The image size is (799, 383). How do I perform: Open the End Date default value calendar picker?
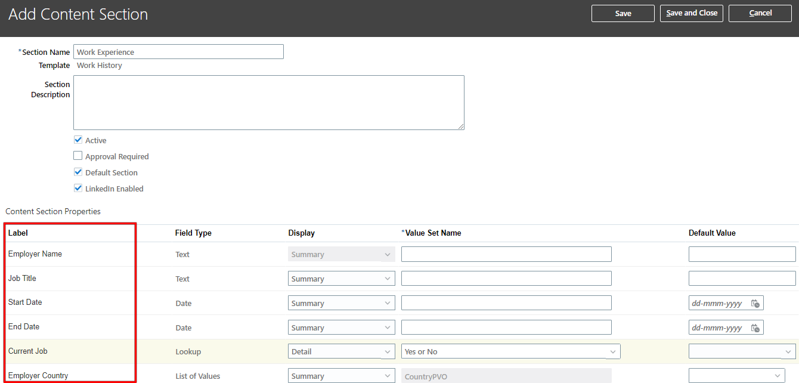pyautogui.click(x=756, y=327)
